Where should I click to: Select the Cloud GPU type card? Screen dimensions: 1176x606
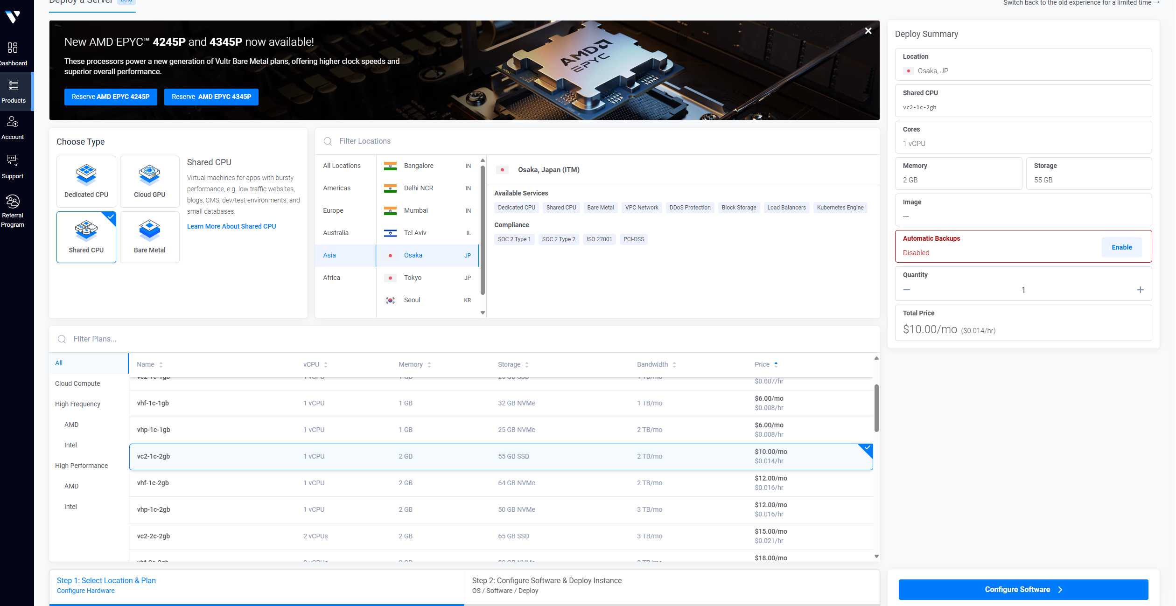[150, 181]
